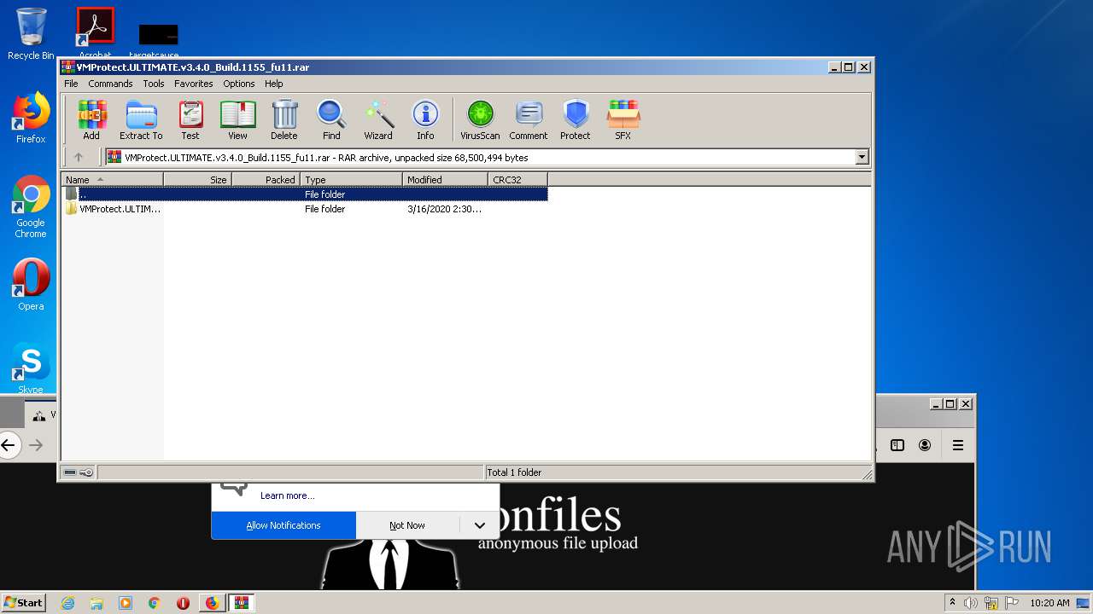Follow the Learn more... link
Screen dimensions: 1093x614
point(287,495)
